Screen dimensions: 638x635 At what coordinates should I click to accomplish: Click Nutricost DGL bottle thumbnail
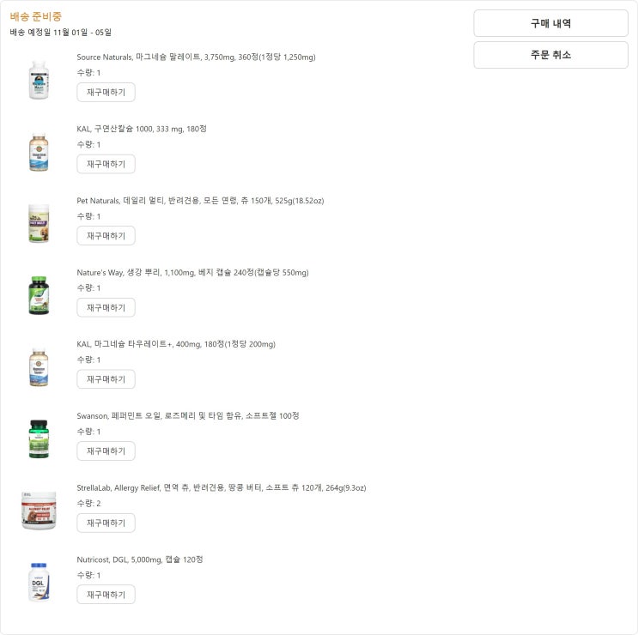[x=39, y=582]
